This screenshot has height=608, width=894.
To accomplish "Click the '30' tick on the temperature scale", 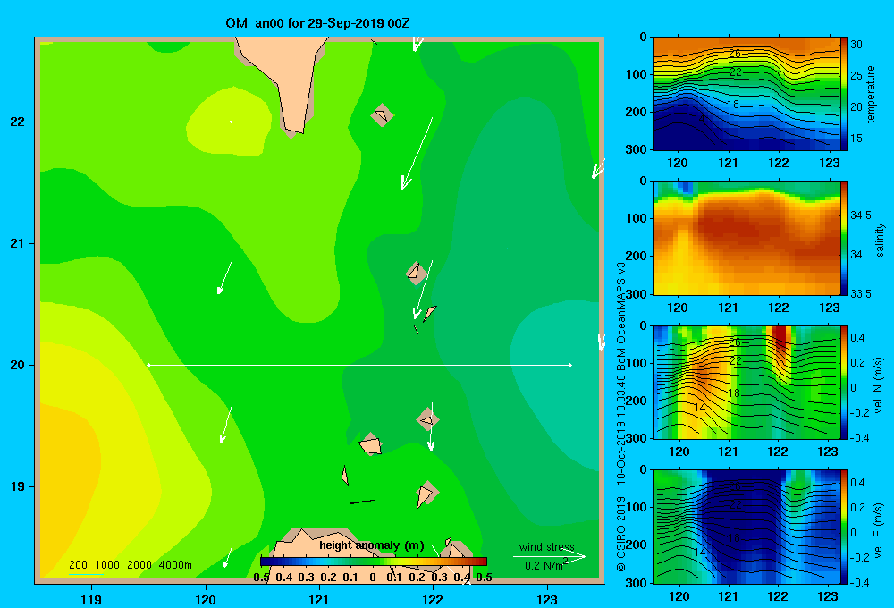I will click(x=856, y=45).
